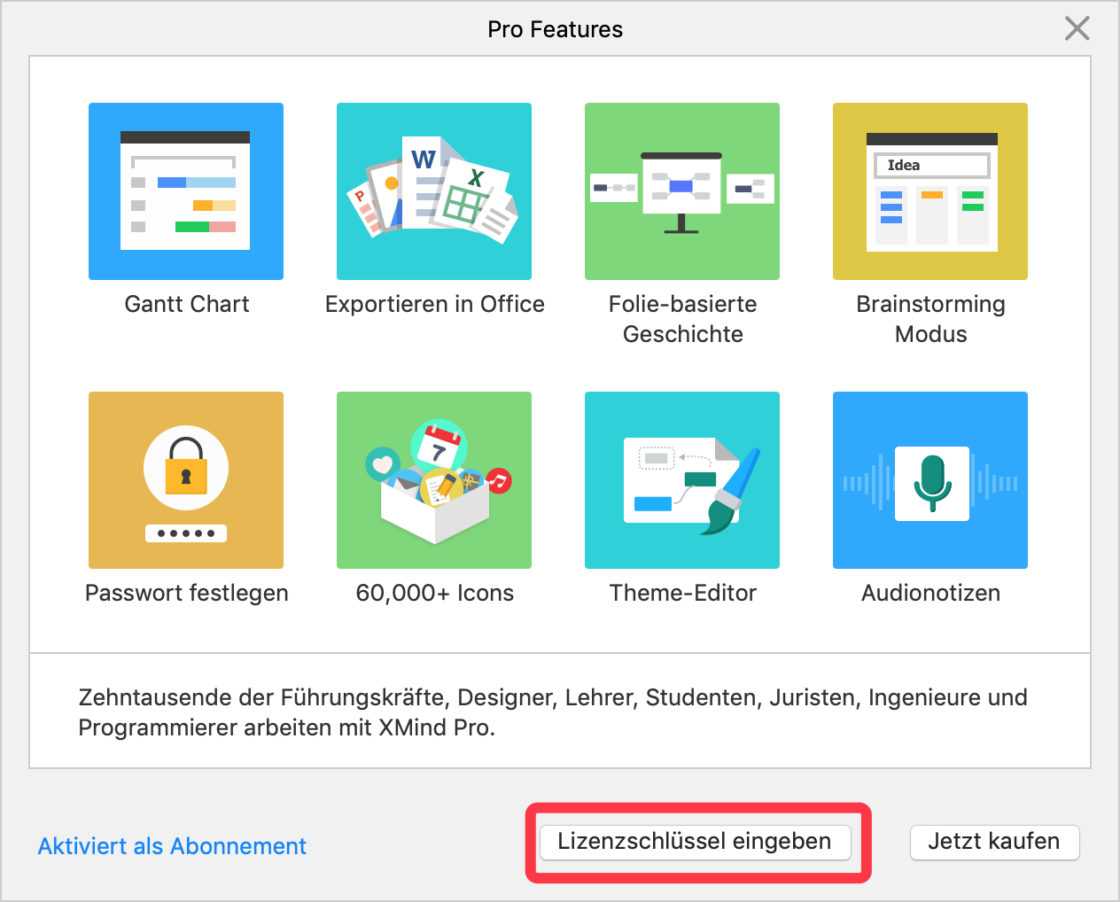Click the Audionotizen label
This screenshot has height=902, width=1120.
(931, 593)
